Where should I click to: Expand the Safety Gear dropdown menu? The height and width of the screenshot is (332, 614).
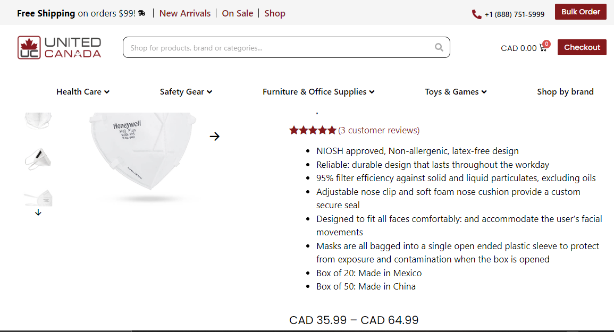click(x=186, y=91)
